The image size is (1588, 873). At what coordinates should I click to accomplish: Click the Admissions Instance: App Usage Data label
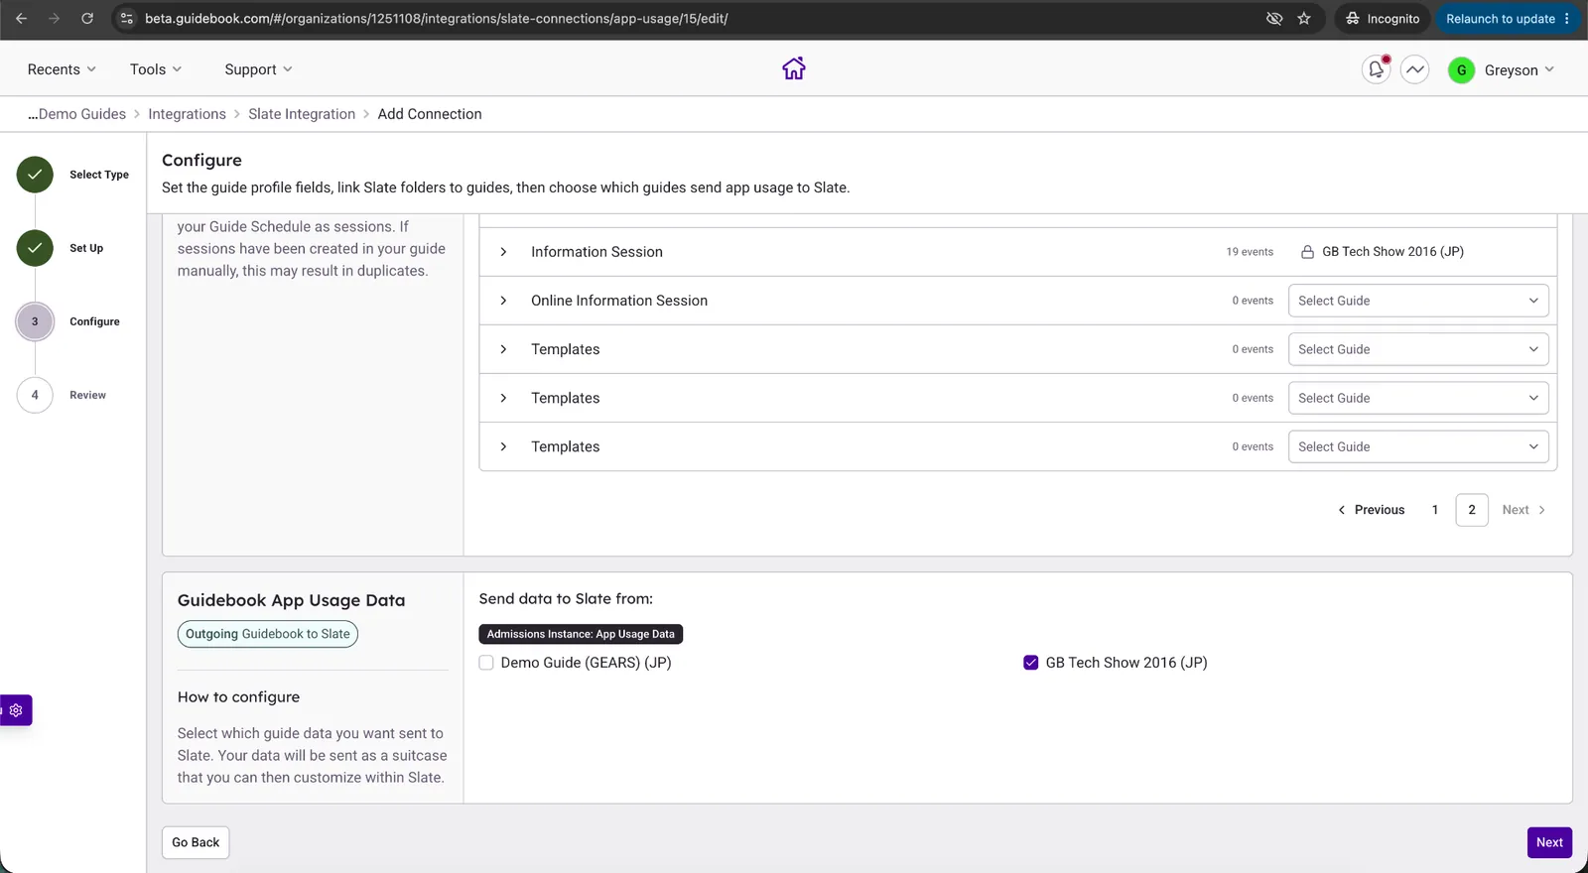(581, 634)
